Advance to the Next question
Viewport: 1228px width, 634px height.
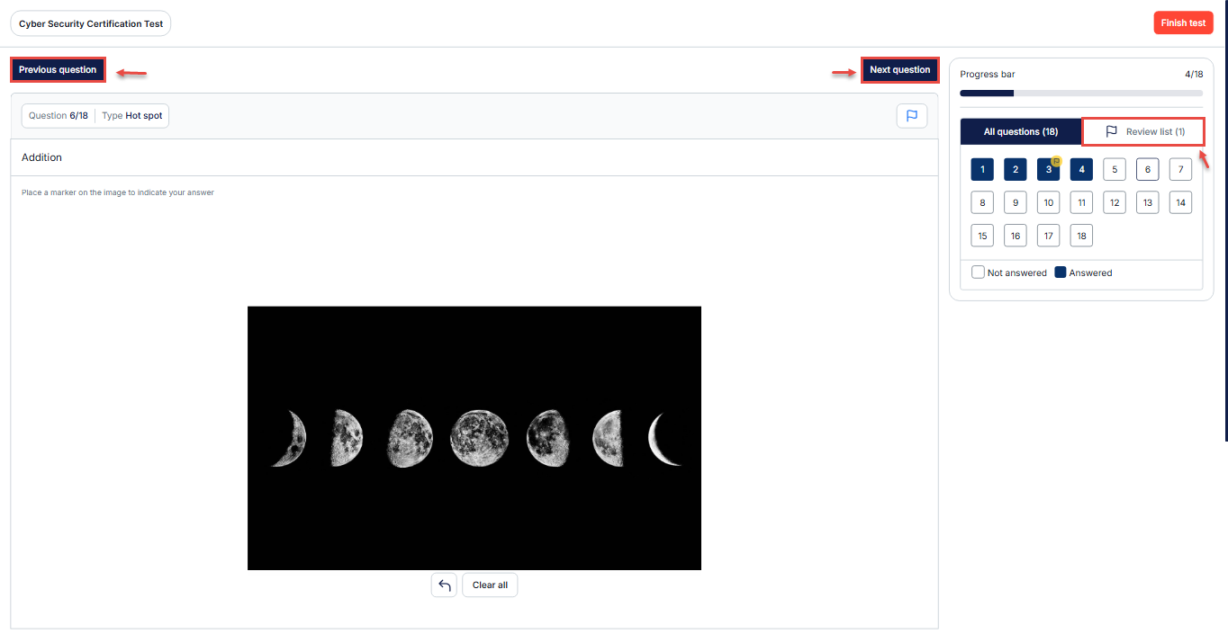pos(899,70)
